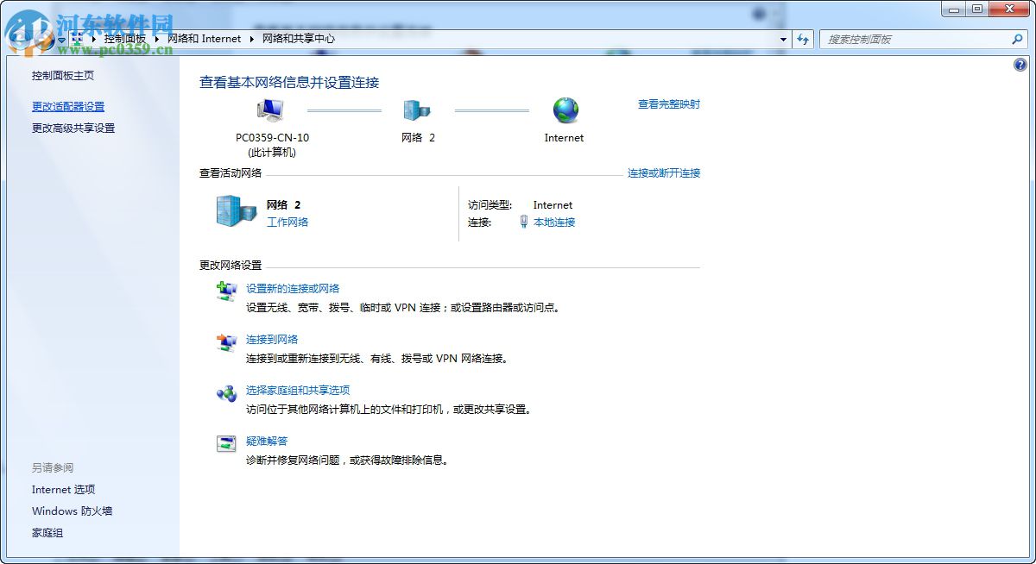The height and width of the screenshot is (564, 1036).
Task: Click inside the 搜索控制面板 search box
Action: click(915, 39)
